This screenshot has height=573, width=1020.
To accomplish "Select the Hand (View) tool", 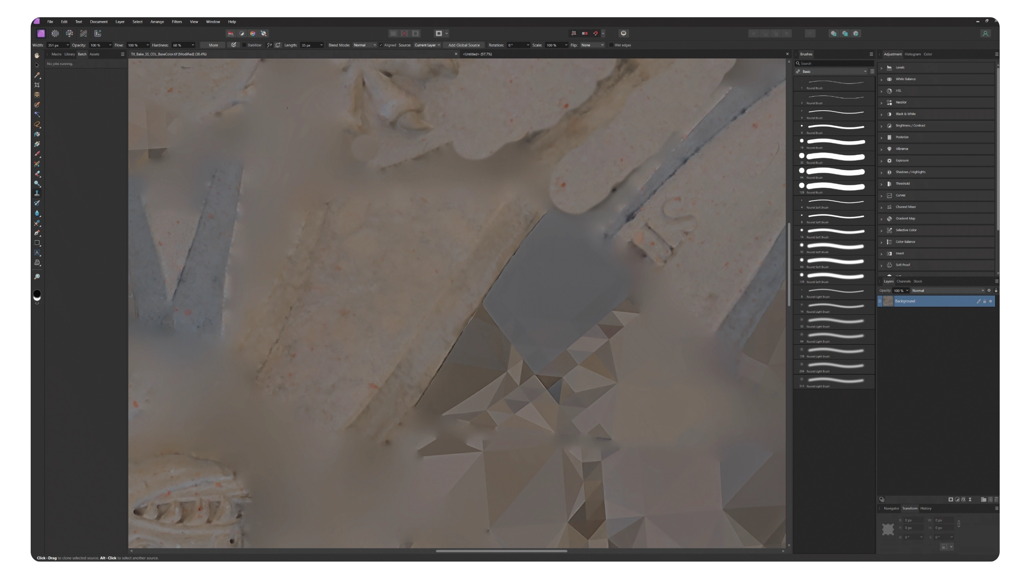I will (x=37, y=55).
